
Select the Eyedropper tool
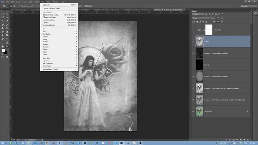pyautogui.click(x=7, y=21)
